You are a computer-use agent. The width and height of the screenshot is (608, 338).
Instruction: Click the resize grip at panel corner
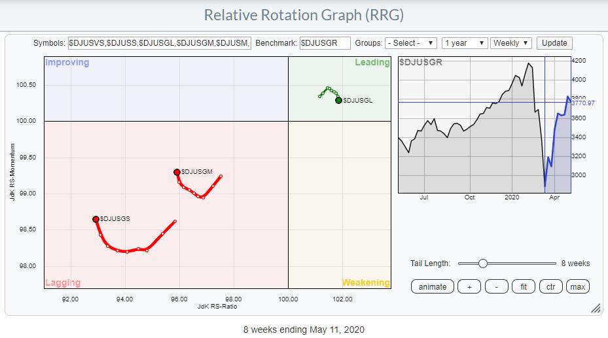[596, 308]
